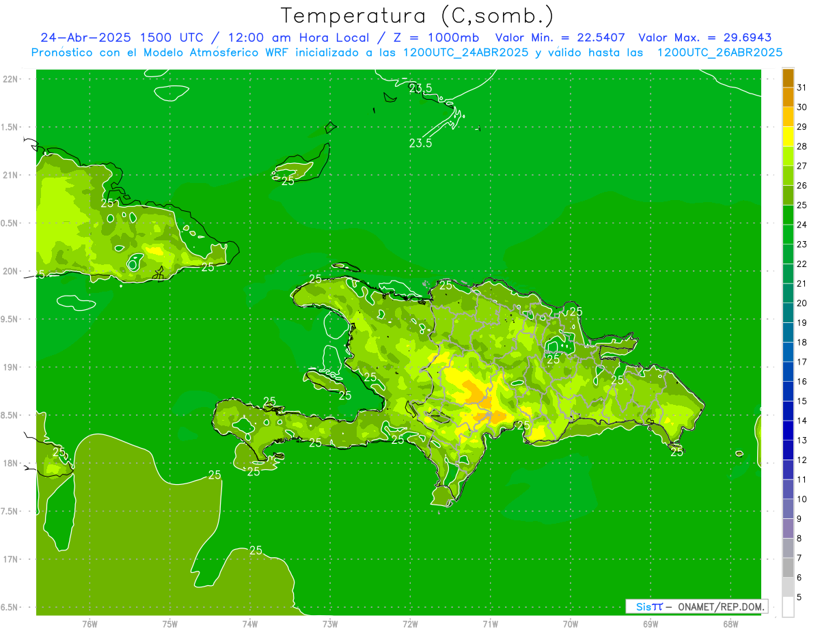Click legend swatch between 12 and 13
This screenshot has width=820, height=633.
pyautogui.click(x=788, y=450)
